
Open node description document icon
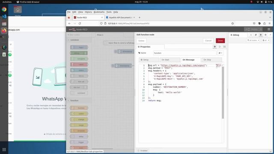[x=220, y=47]
